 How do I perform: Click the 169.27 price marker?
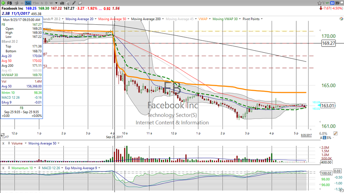(x=329, y=43)
